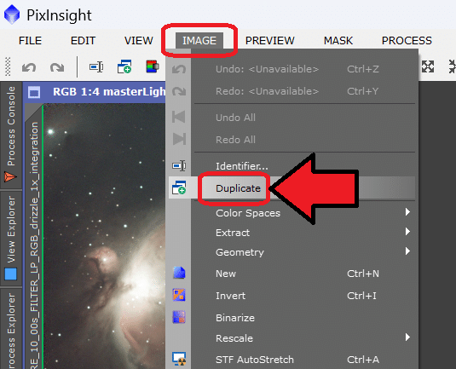Click the Invert icon in the menu
This screenshot has height=369, width=456.
coord(179,295)
